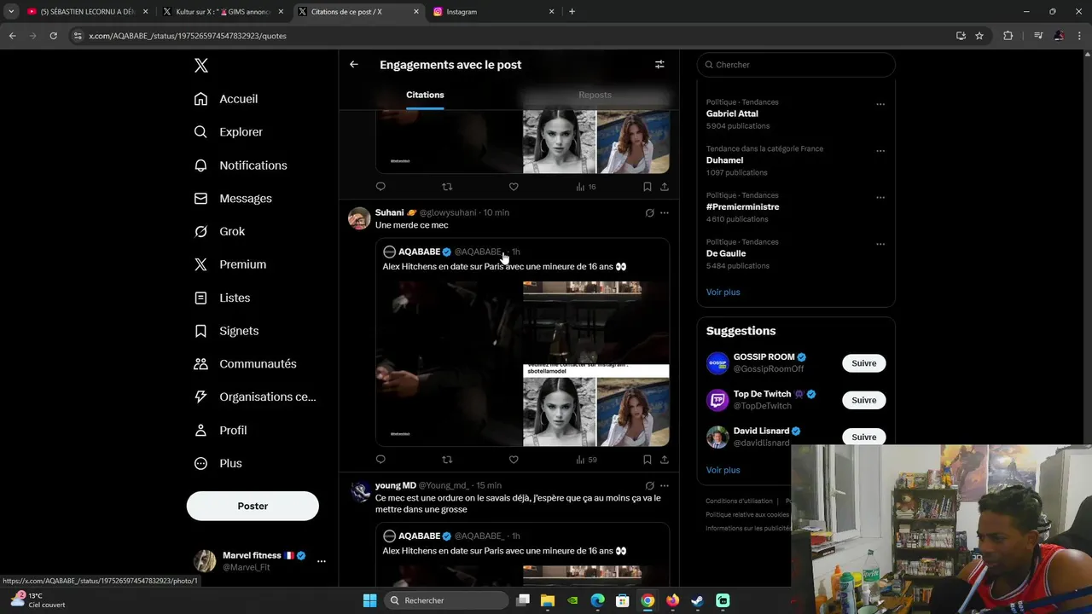Click the X logo in sidebar
The height and width of the screenshot is (614, 1092).
pyautogui.click(x=201, y=66)
